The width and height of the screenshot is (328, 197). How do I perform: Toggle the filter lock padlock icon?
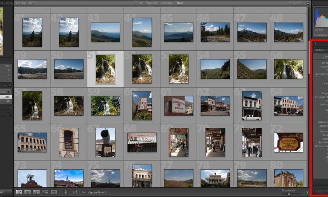(308, 3)
